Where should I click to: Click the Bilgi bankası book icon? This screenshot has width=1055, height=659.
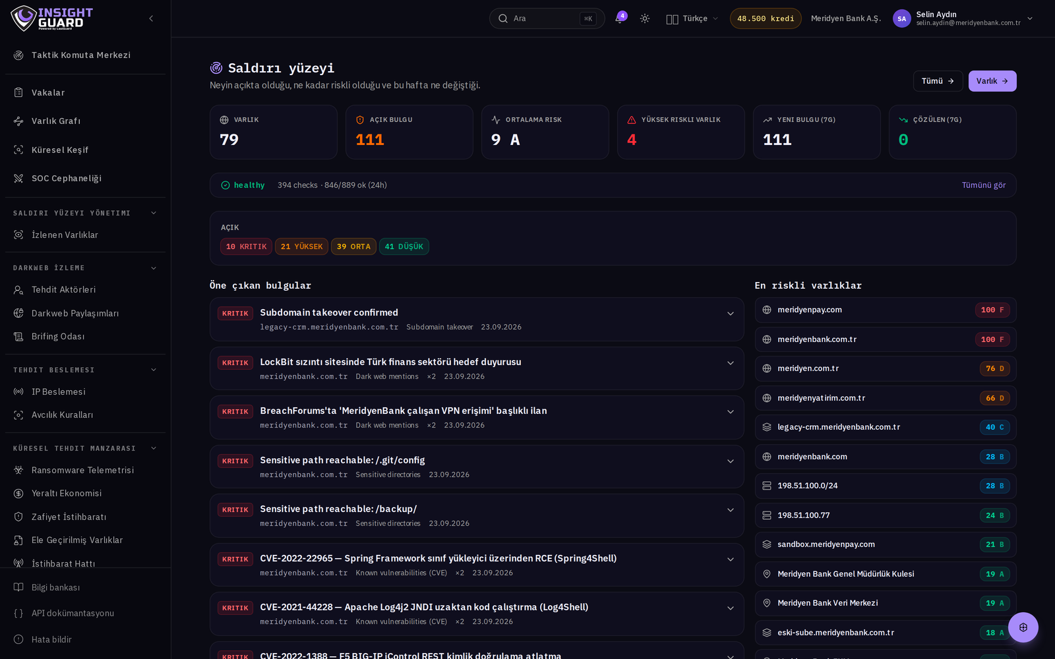[18, 588]
